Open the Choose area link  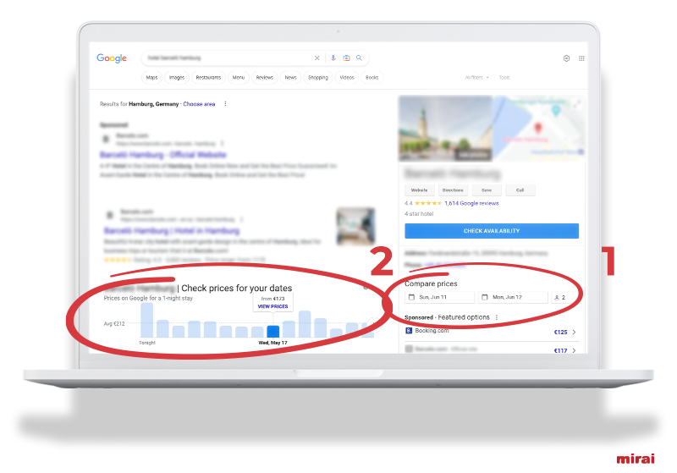pos(199,104)
